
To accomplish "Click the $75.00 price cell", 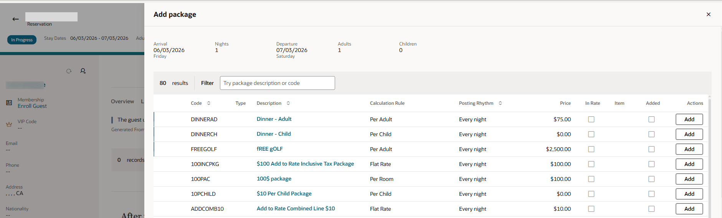I will (x=562, y=119).
